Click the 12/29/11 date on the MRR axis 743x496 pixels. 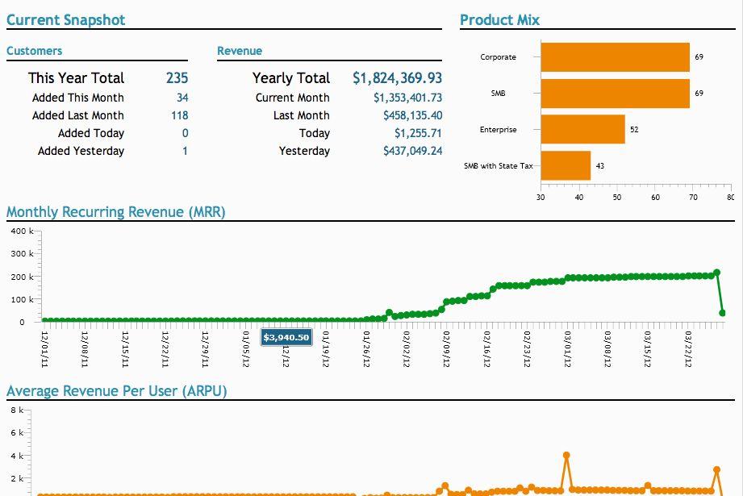pos(205,349)
